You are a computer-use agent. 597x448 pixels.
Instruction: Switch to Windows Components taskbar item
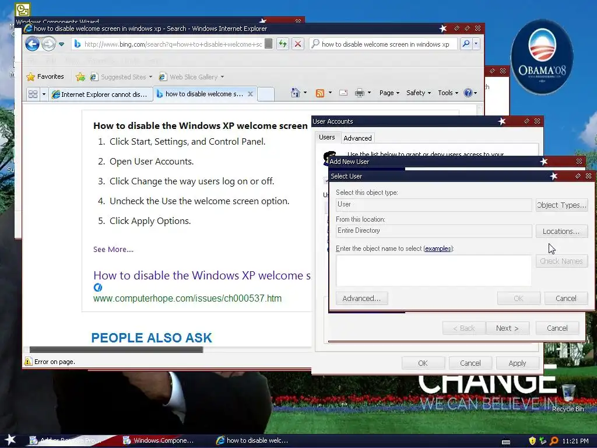tap(159, 440)
